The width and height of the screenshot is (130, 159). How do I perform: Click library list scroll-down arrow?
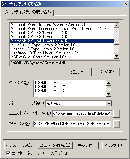tap(117, 56)
